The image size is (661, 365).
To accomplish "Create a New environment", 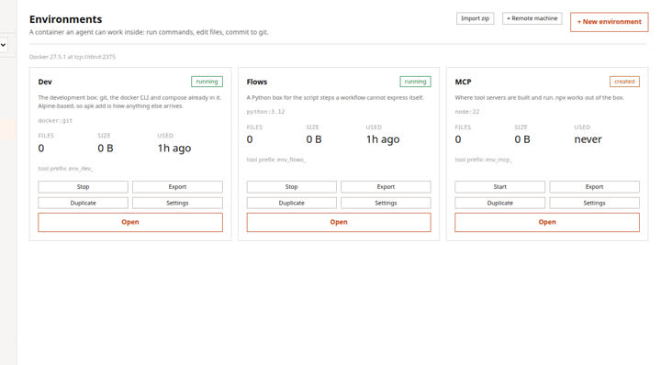I will tap(610, 22).
